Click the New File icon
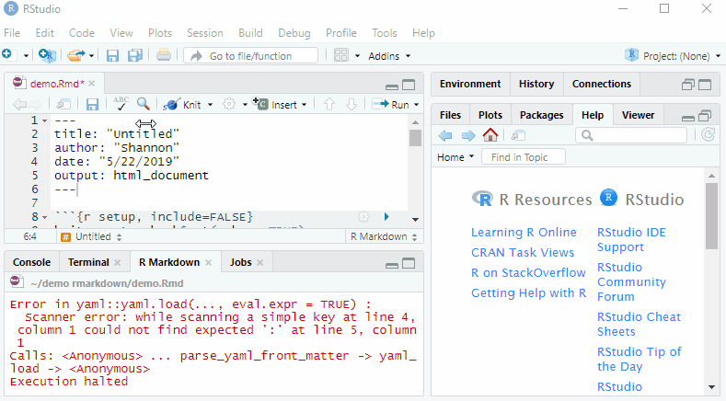This screenshot has width=726, height=401. 8,55
